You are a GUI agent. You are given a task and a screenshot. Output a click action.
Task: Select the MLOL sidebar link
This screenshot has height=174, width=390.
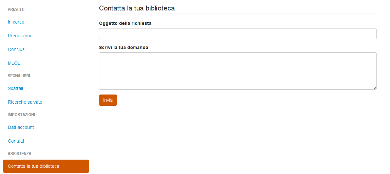tap(14, 63)
